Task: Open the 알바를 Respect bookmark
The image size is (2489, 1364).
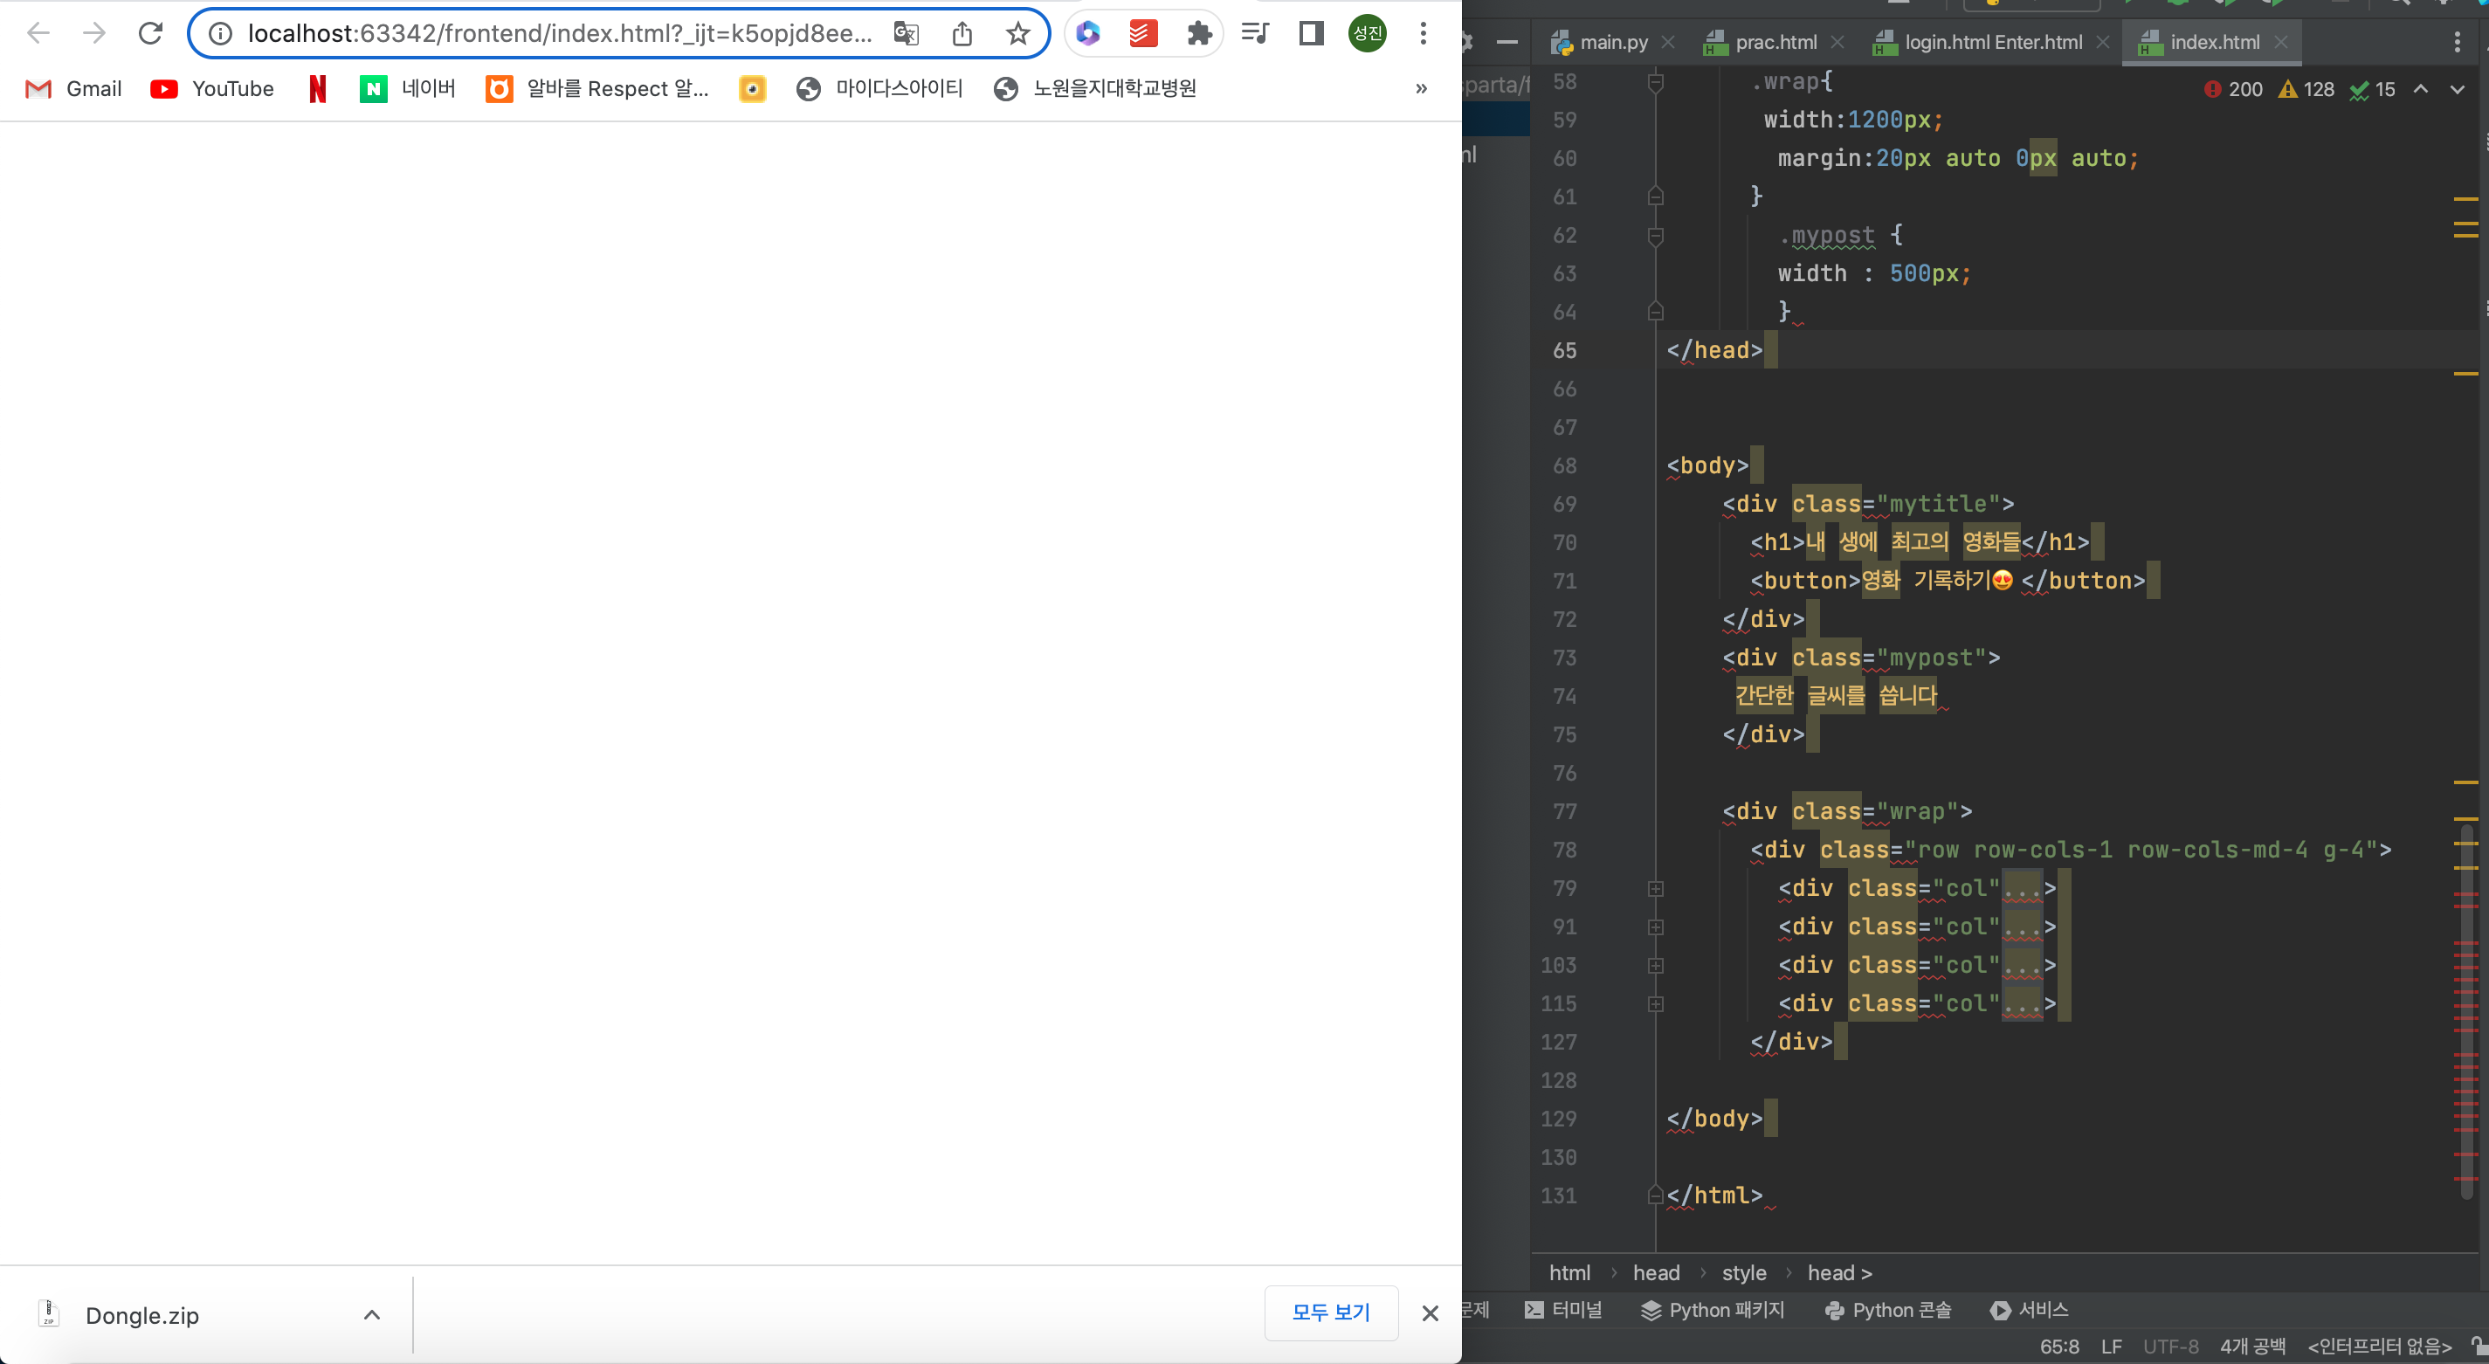Action: tap(597, 89)
